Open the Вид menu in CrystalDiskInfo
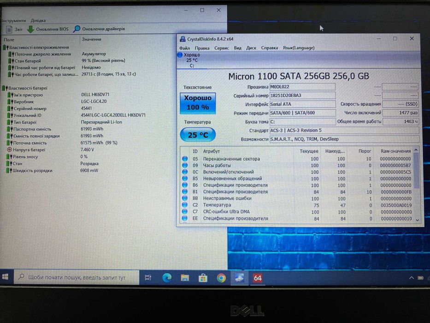 pyautogui.click(x=237, y=48)
